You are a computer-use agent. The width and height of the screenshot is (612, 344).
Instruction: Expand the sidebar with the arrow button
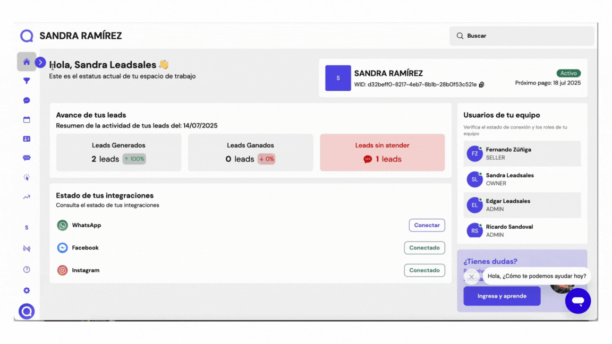[40, 63]
